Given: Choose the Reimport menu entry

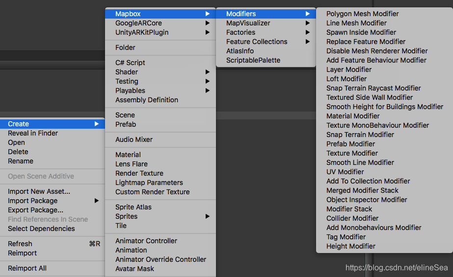Looking at the screenshot, I should (x=53, y=253).
